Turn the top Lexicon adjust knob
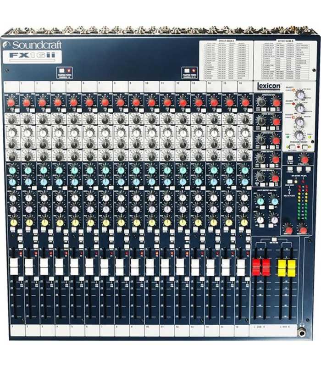The image size is (321, 367). click(x=300, y=95)
